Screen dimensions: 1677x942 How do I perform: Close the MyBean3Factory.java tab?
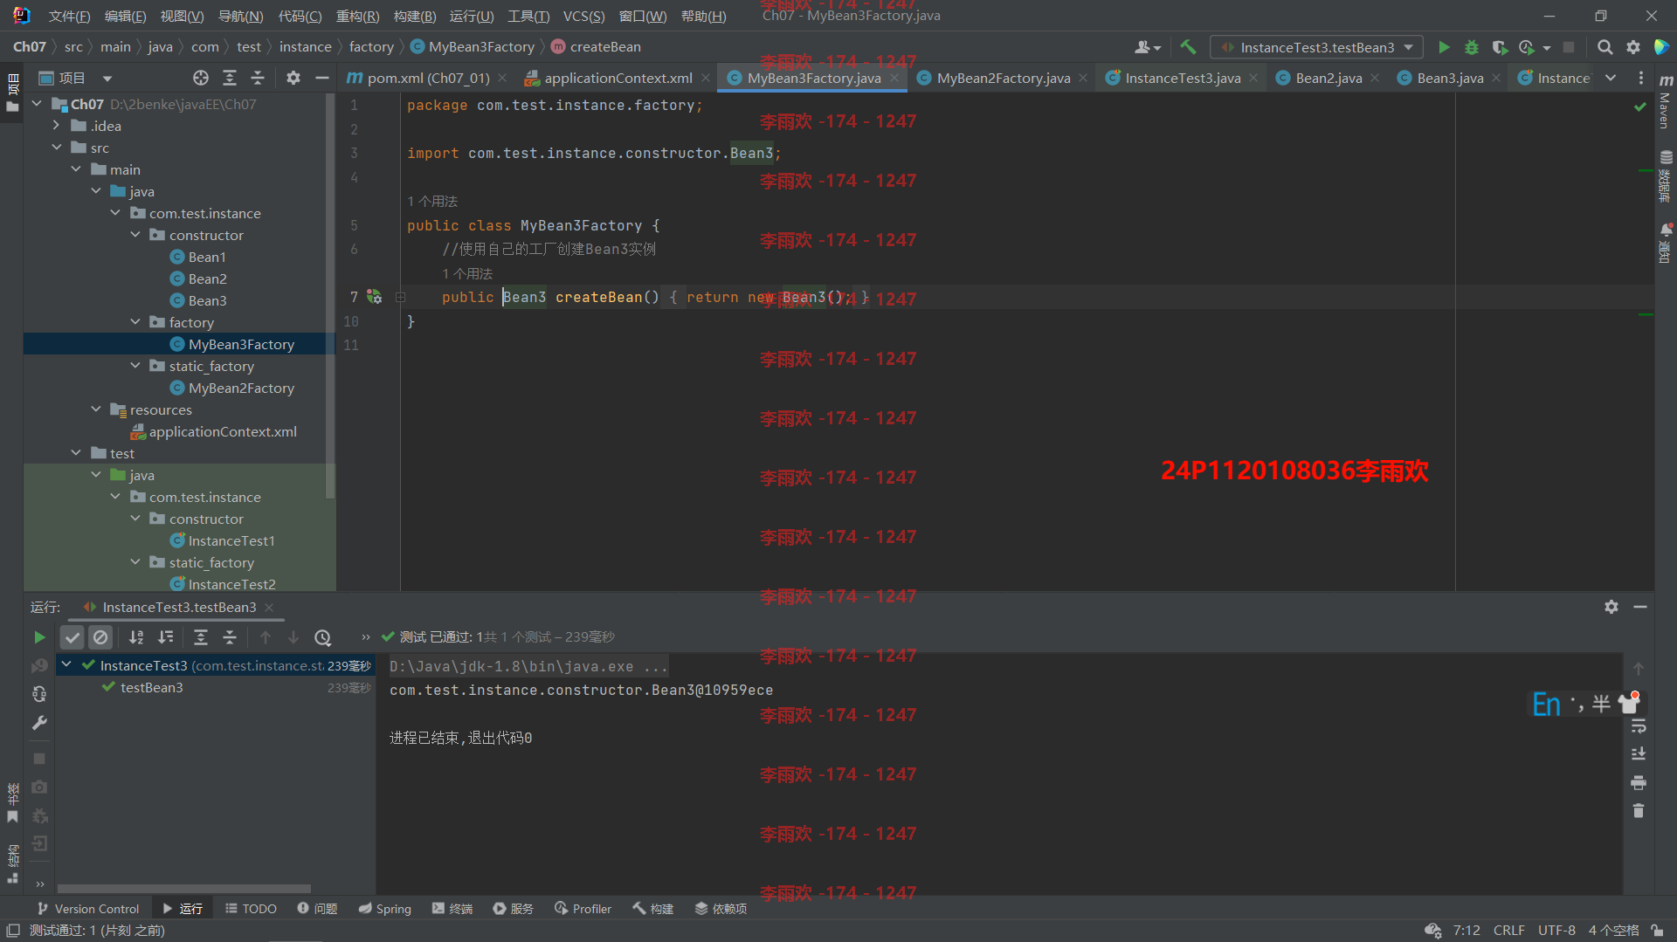click(894, 78)
